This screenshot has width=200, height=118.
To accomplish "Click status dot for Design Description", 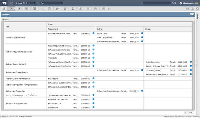I will tap(191, 62).
